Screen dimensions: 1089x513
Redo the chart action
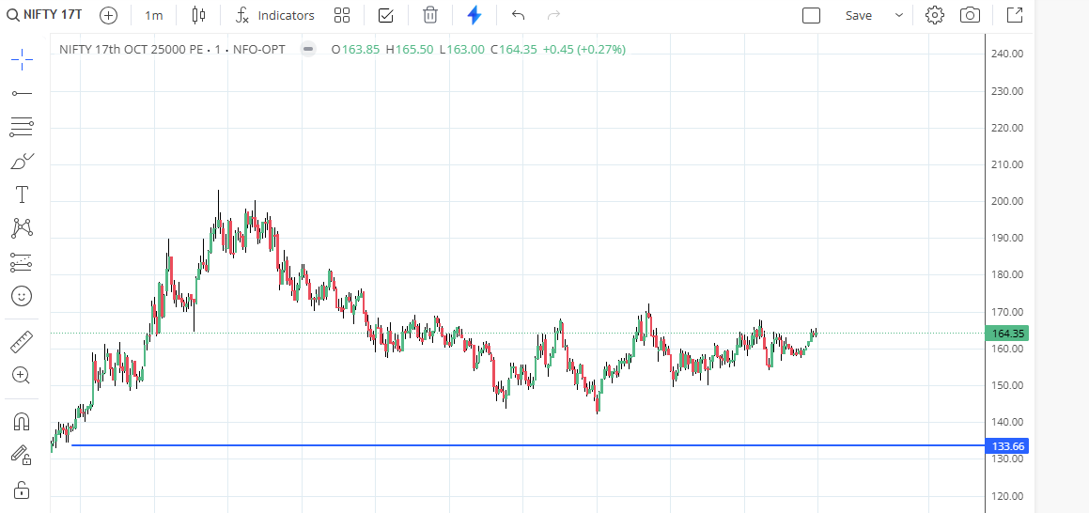553,15
